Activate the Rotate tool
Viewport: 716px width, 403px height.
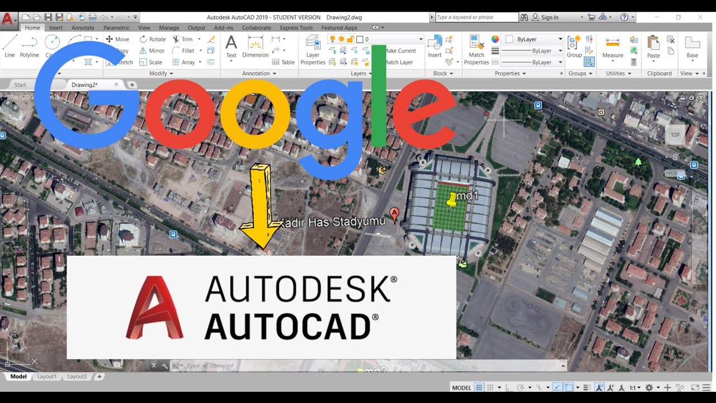153,39
